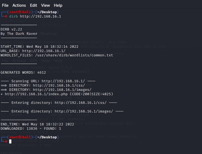Open the View menu
The width and height of the screenshot is (202, 154).
tap(45, 5)
